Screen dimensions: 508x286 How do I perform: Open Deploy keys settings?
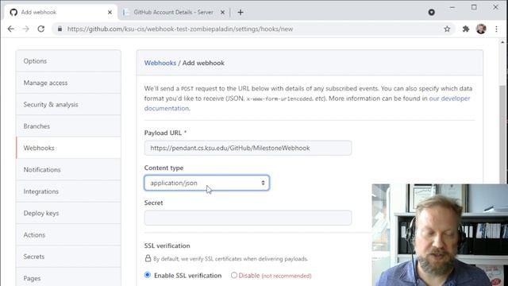click(x=68, y=213)
